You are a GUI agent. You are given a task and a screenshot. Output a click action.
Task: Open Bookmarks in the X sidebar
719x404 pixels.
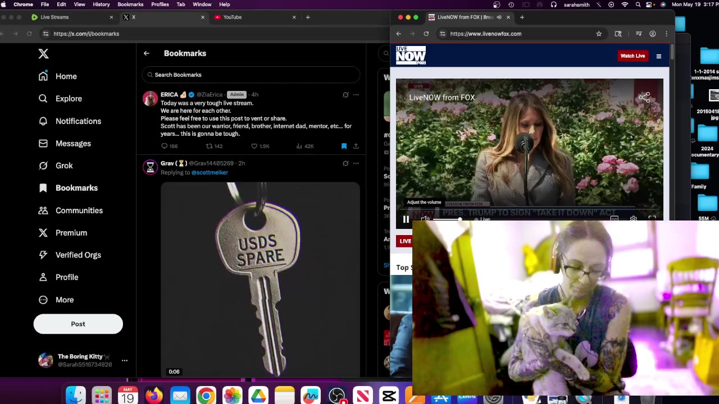coord(68,188)
